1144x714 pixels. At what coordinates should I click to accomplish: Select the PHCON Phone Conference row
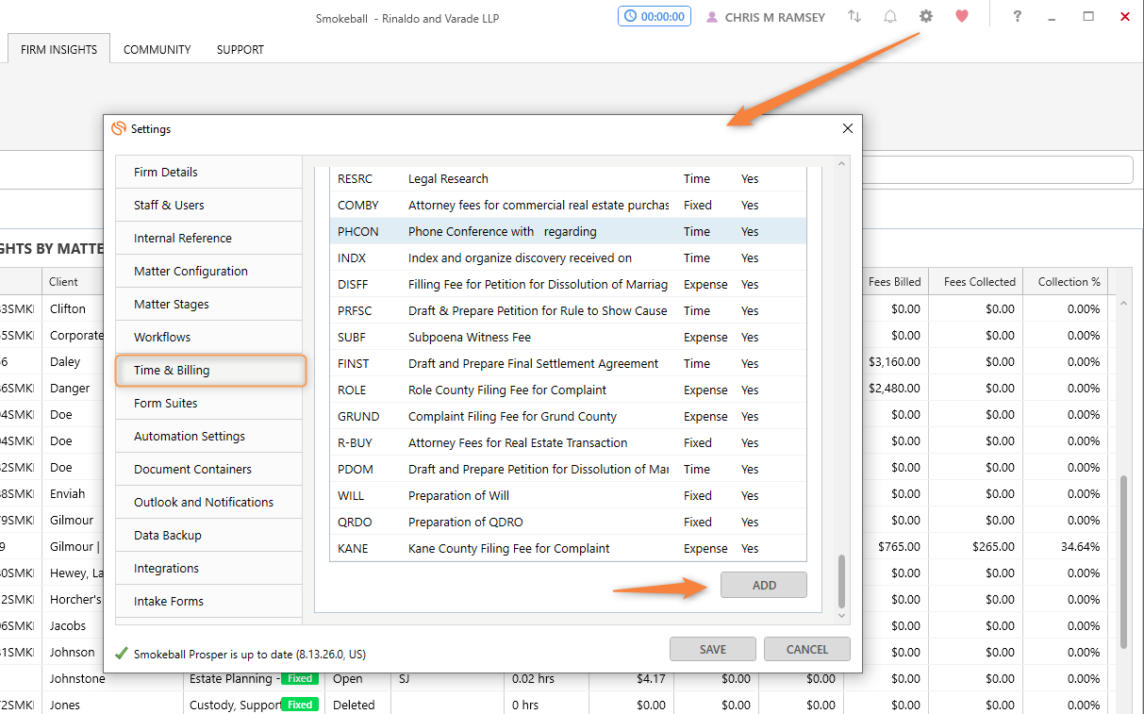tap(568, 231)
